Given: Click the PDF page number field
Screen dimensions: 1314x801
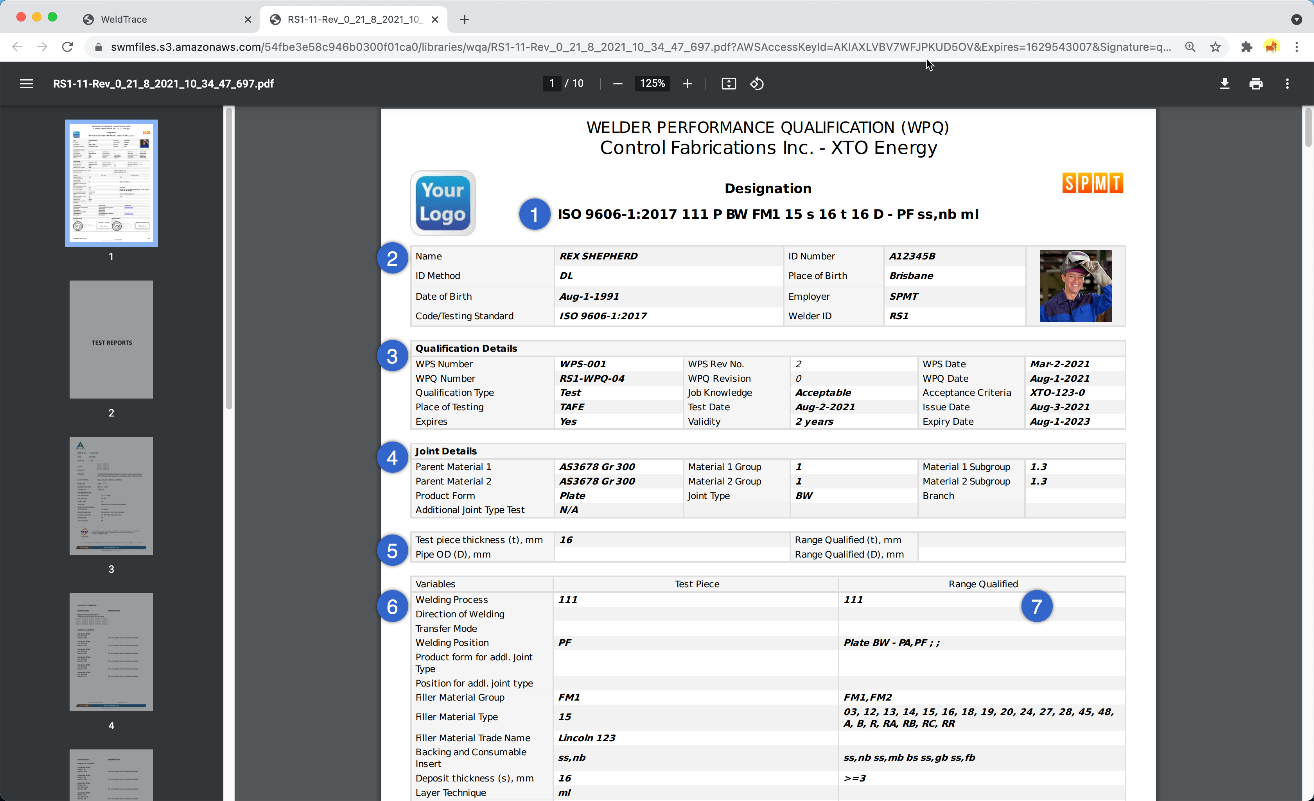Looking at the screenshot, I should coord(551,83).
